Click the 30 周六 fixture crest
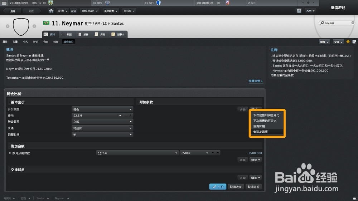Viewport: 358px width, 201px height. (x=107, y=3)
